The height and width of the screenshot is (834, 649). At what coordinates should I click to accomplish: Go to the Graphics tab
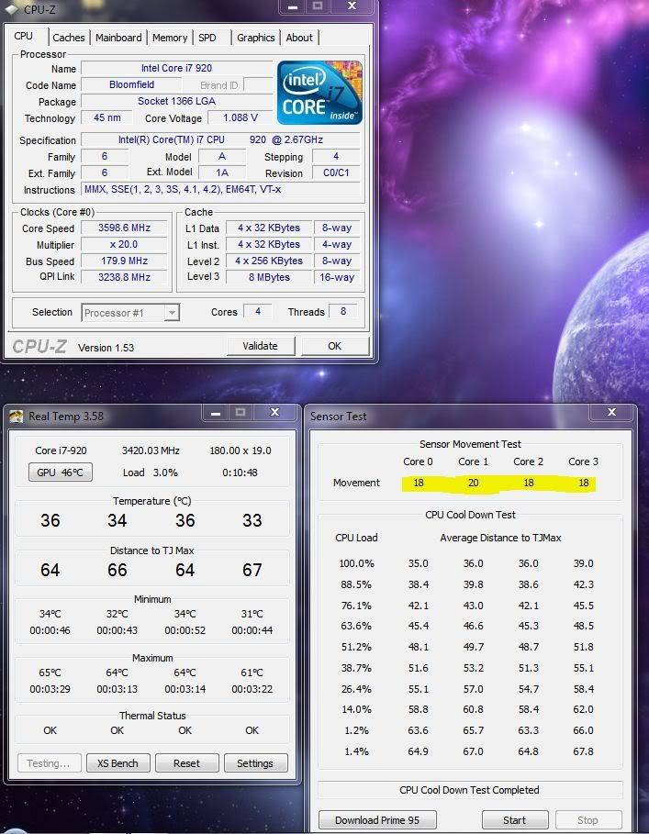point(256,38)
